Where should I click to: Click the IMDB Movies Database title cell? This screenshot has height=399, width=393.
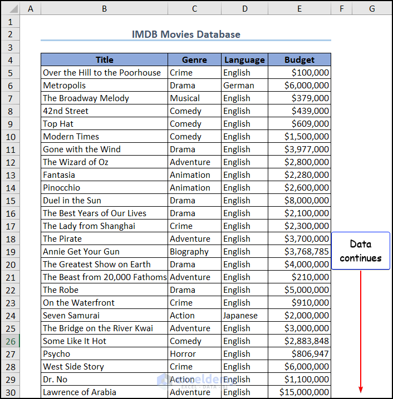[x=186, y=34]
